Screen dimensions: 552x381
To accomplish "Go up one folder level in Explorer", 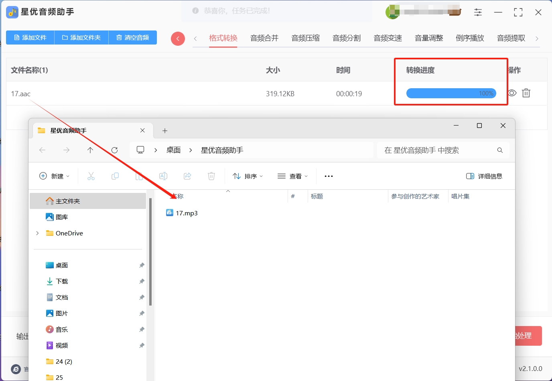I will tap(90, 150).
